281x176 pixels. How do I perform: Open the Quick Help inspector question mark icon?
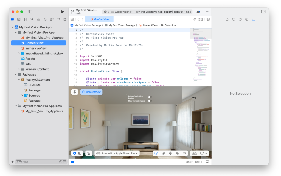coord(240,19)
